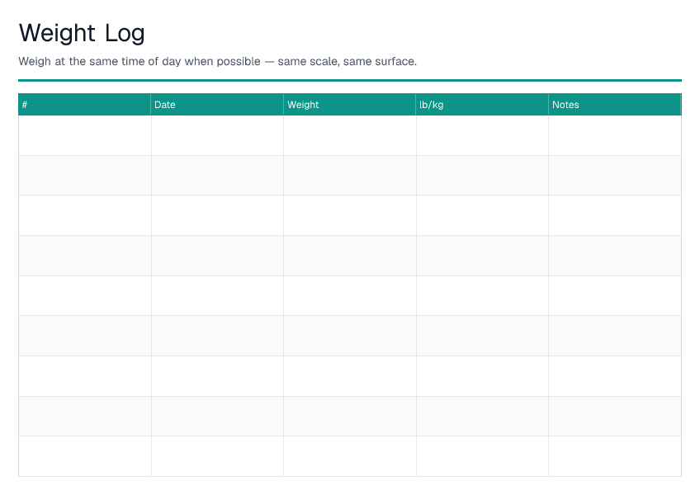Click the "Notes" column header
The height and width of the screenshot is (495, 700).
coord(615,105)
